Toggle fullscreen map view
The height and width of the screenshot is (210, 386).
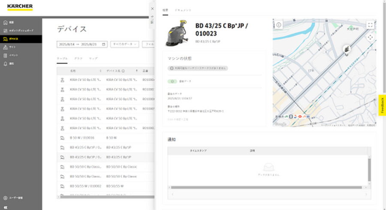[370, 25]
